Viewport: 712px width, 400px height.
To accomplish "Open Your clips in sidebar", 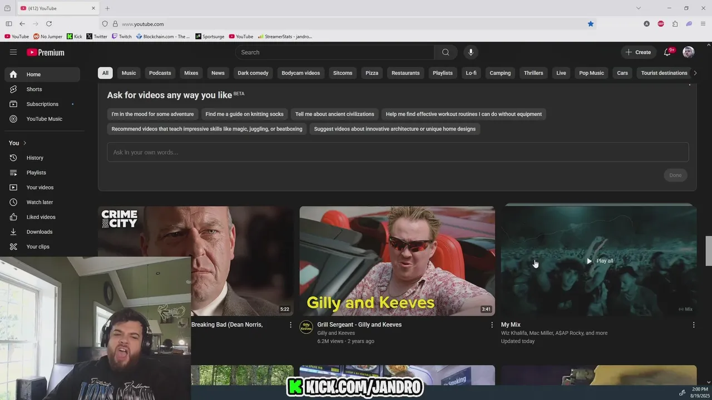I will click(x=42, y=247).
